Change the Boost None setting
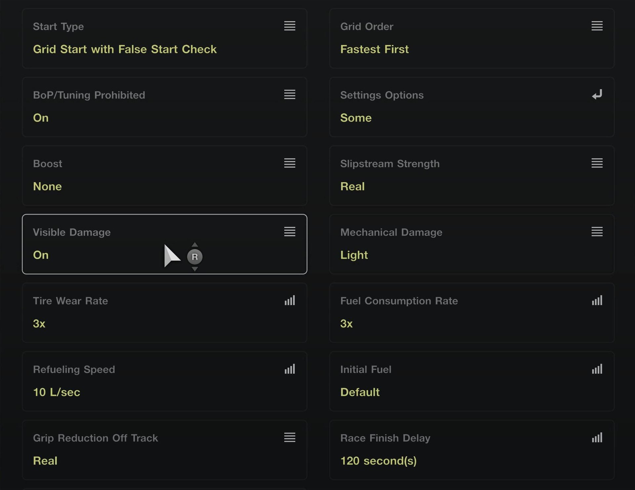Screen dimensions: 635x490 (47, 186)
